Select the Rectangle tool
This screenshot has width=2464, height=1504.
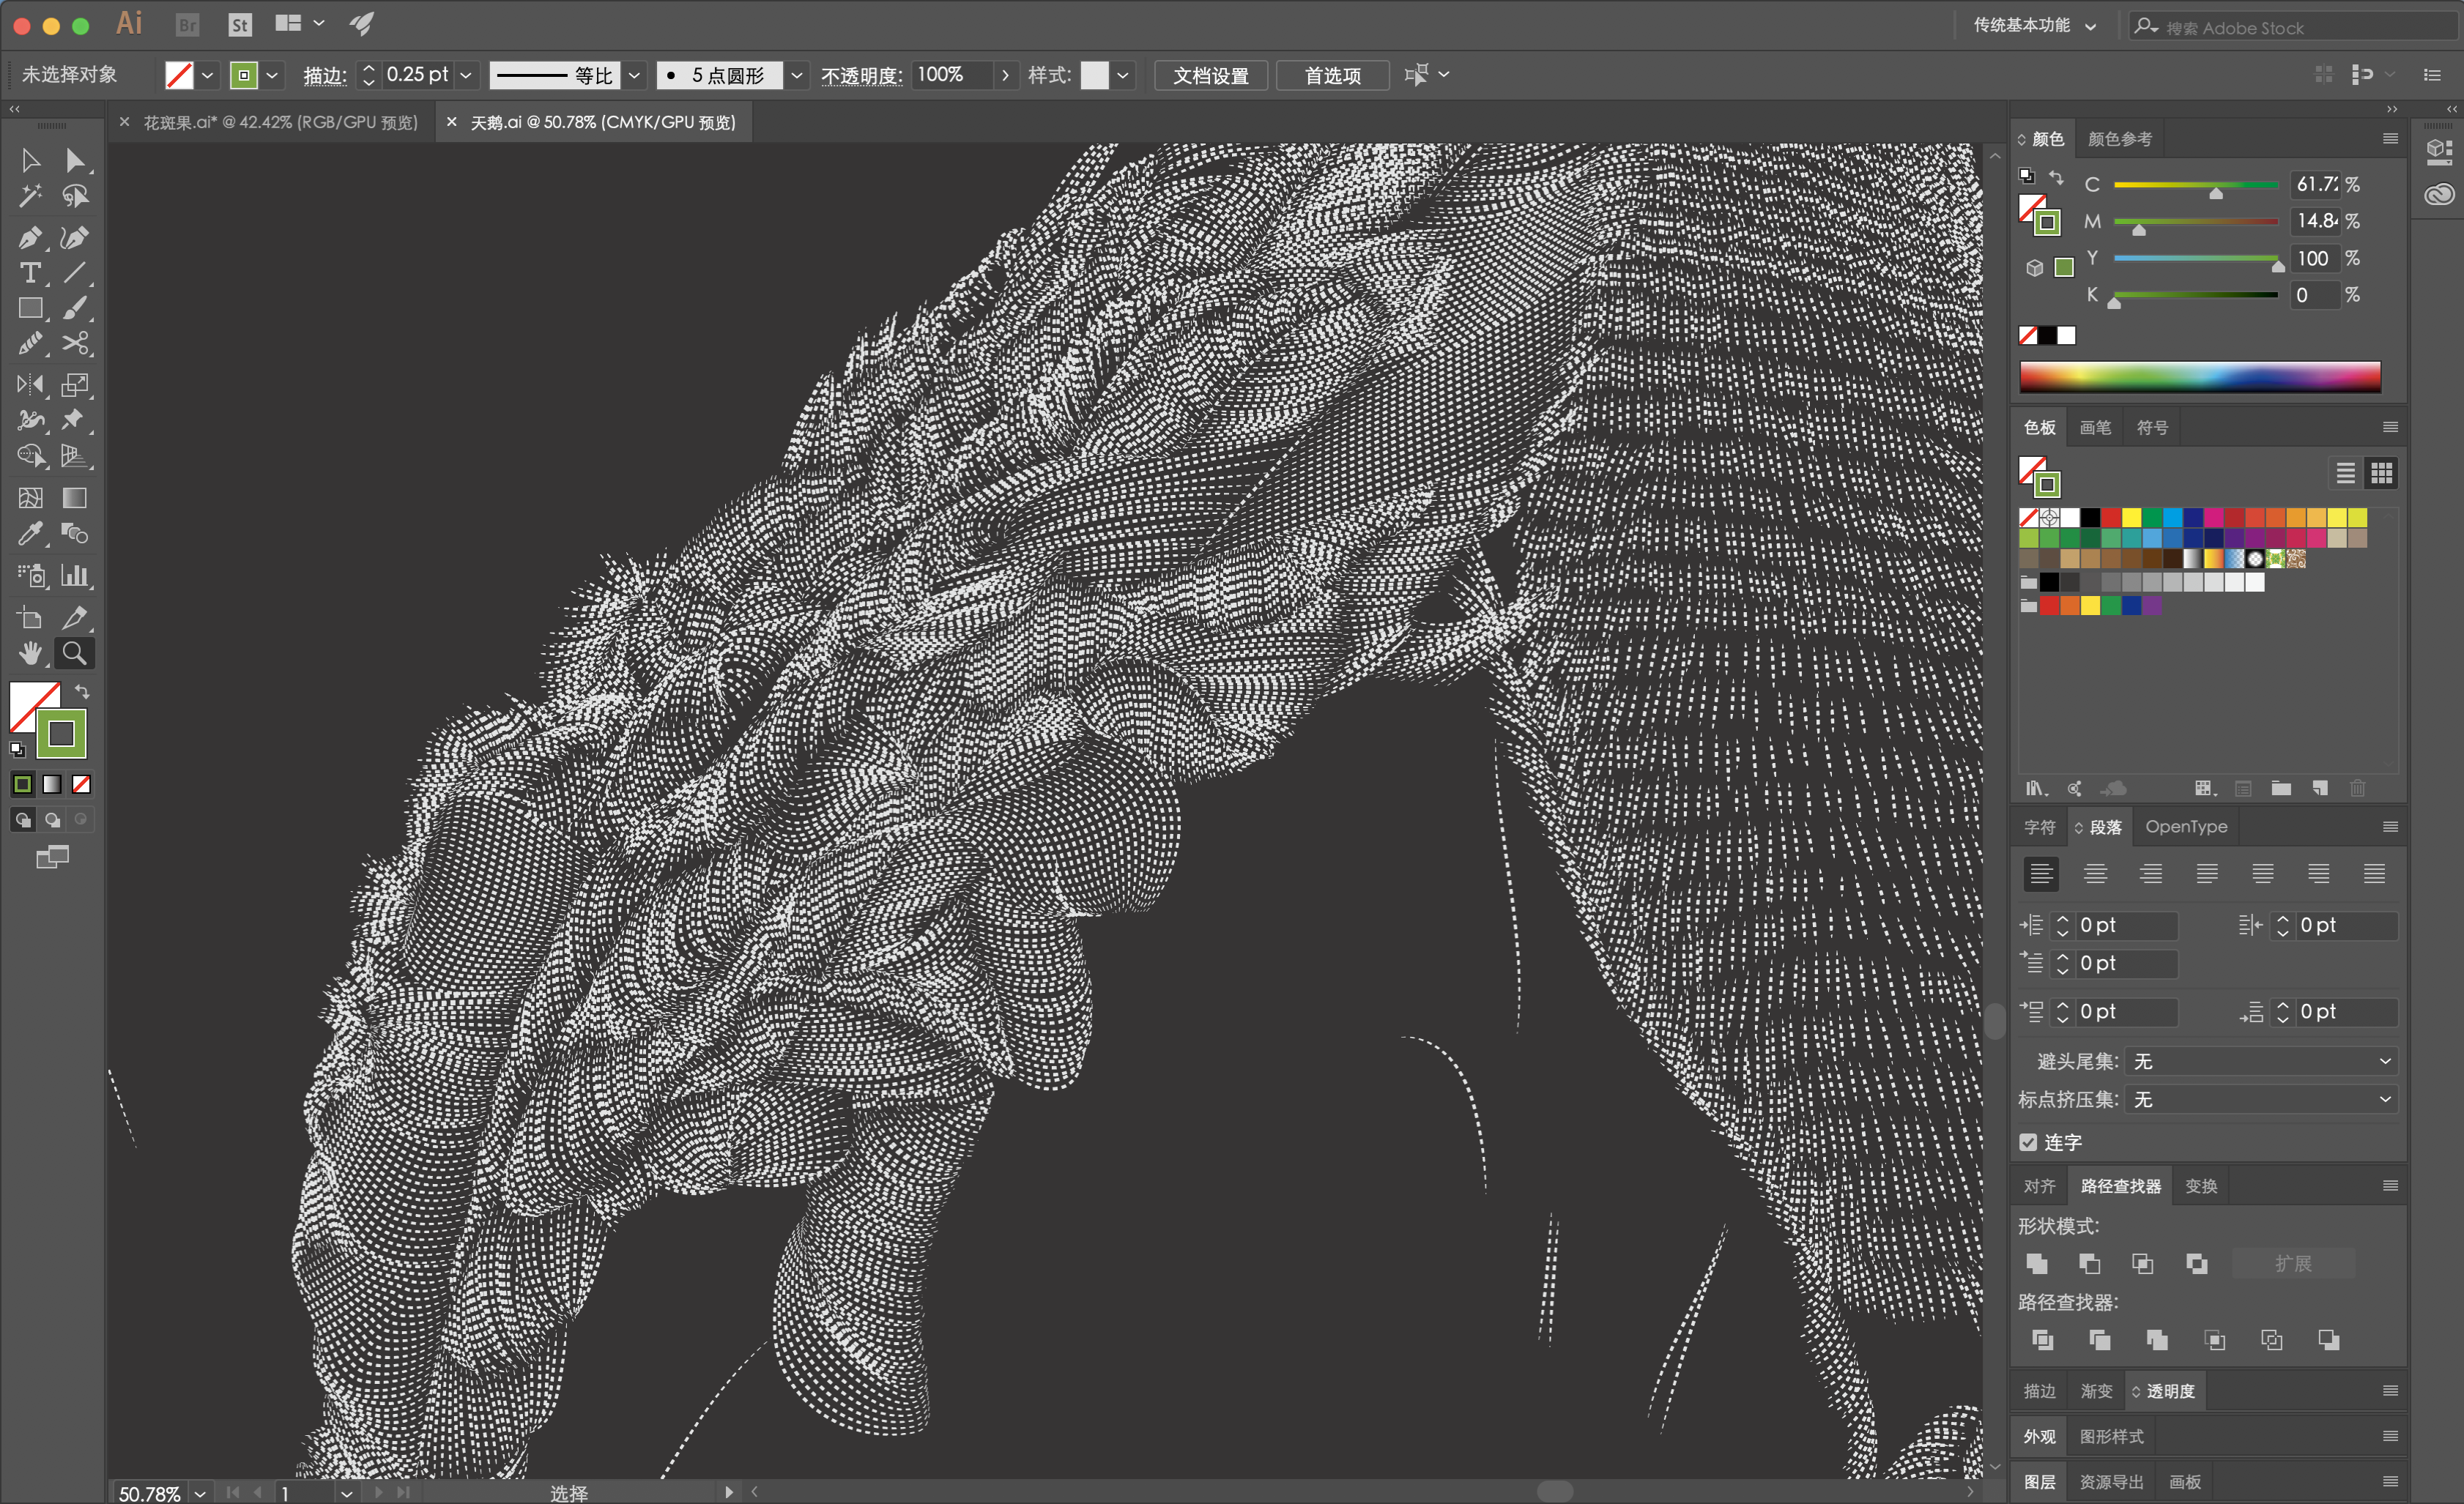click(x=30, y=309)
